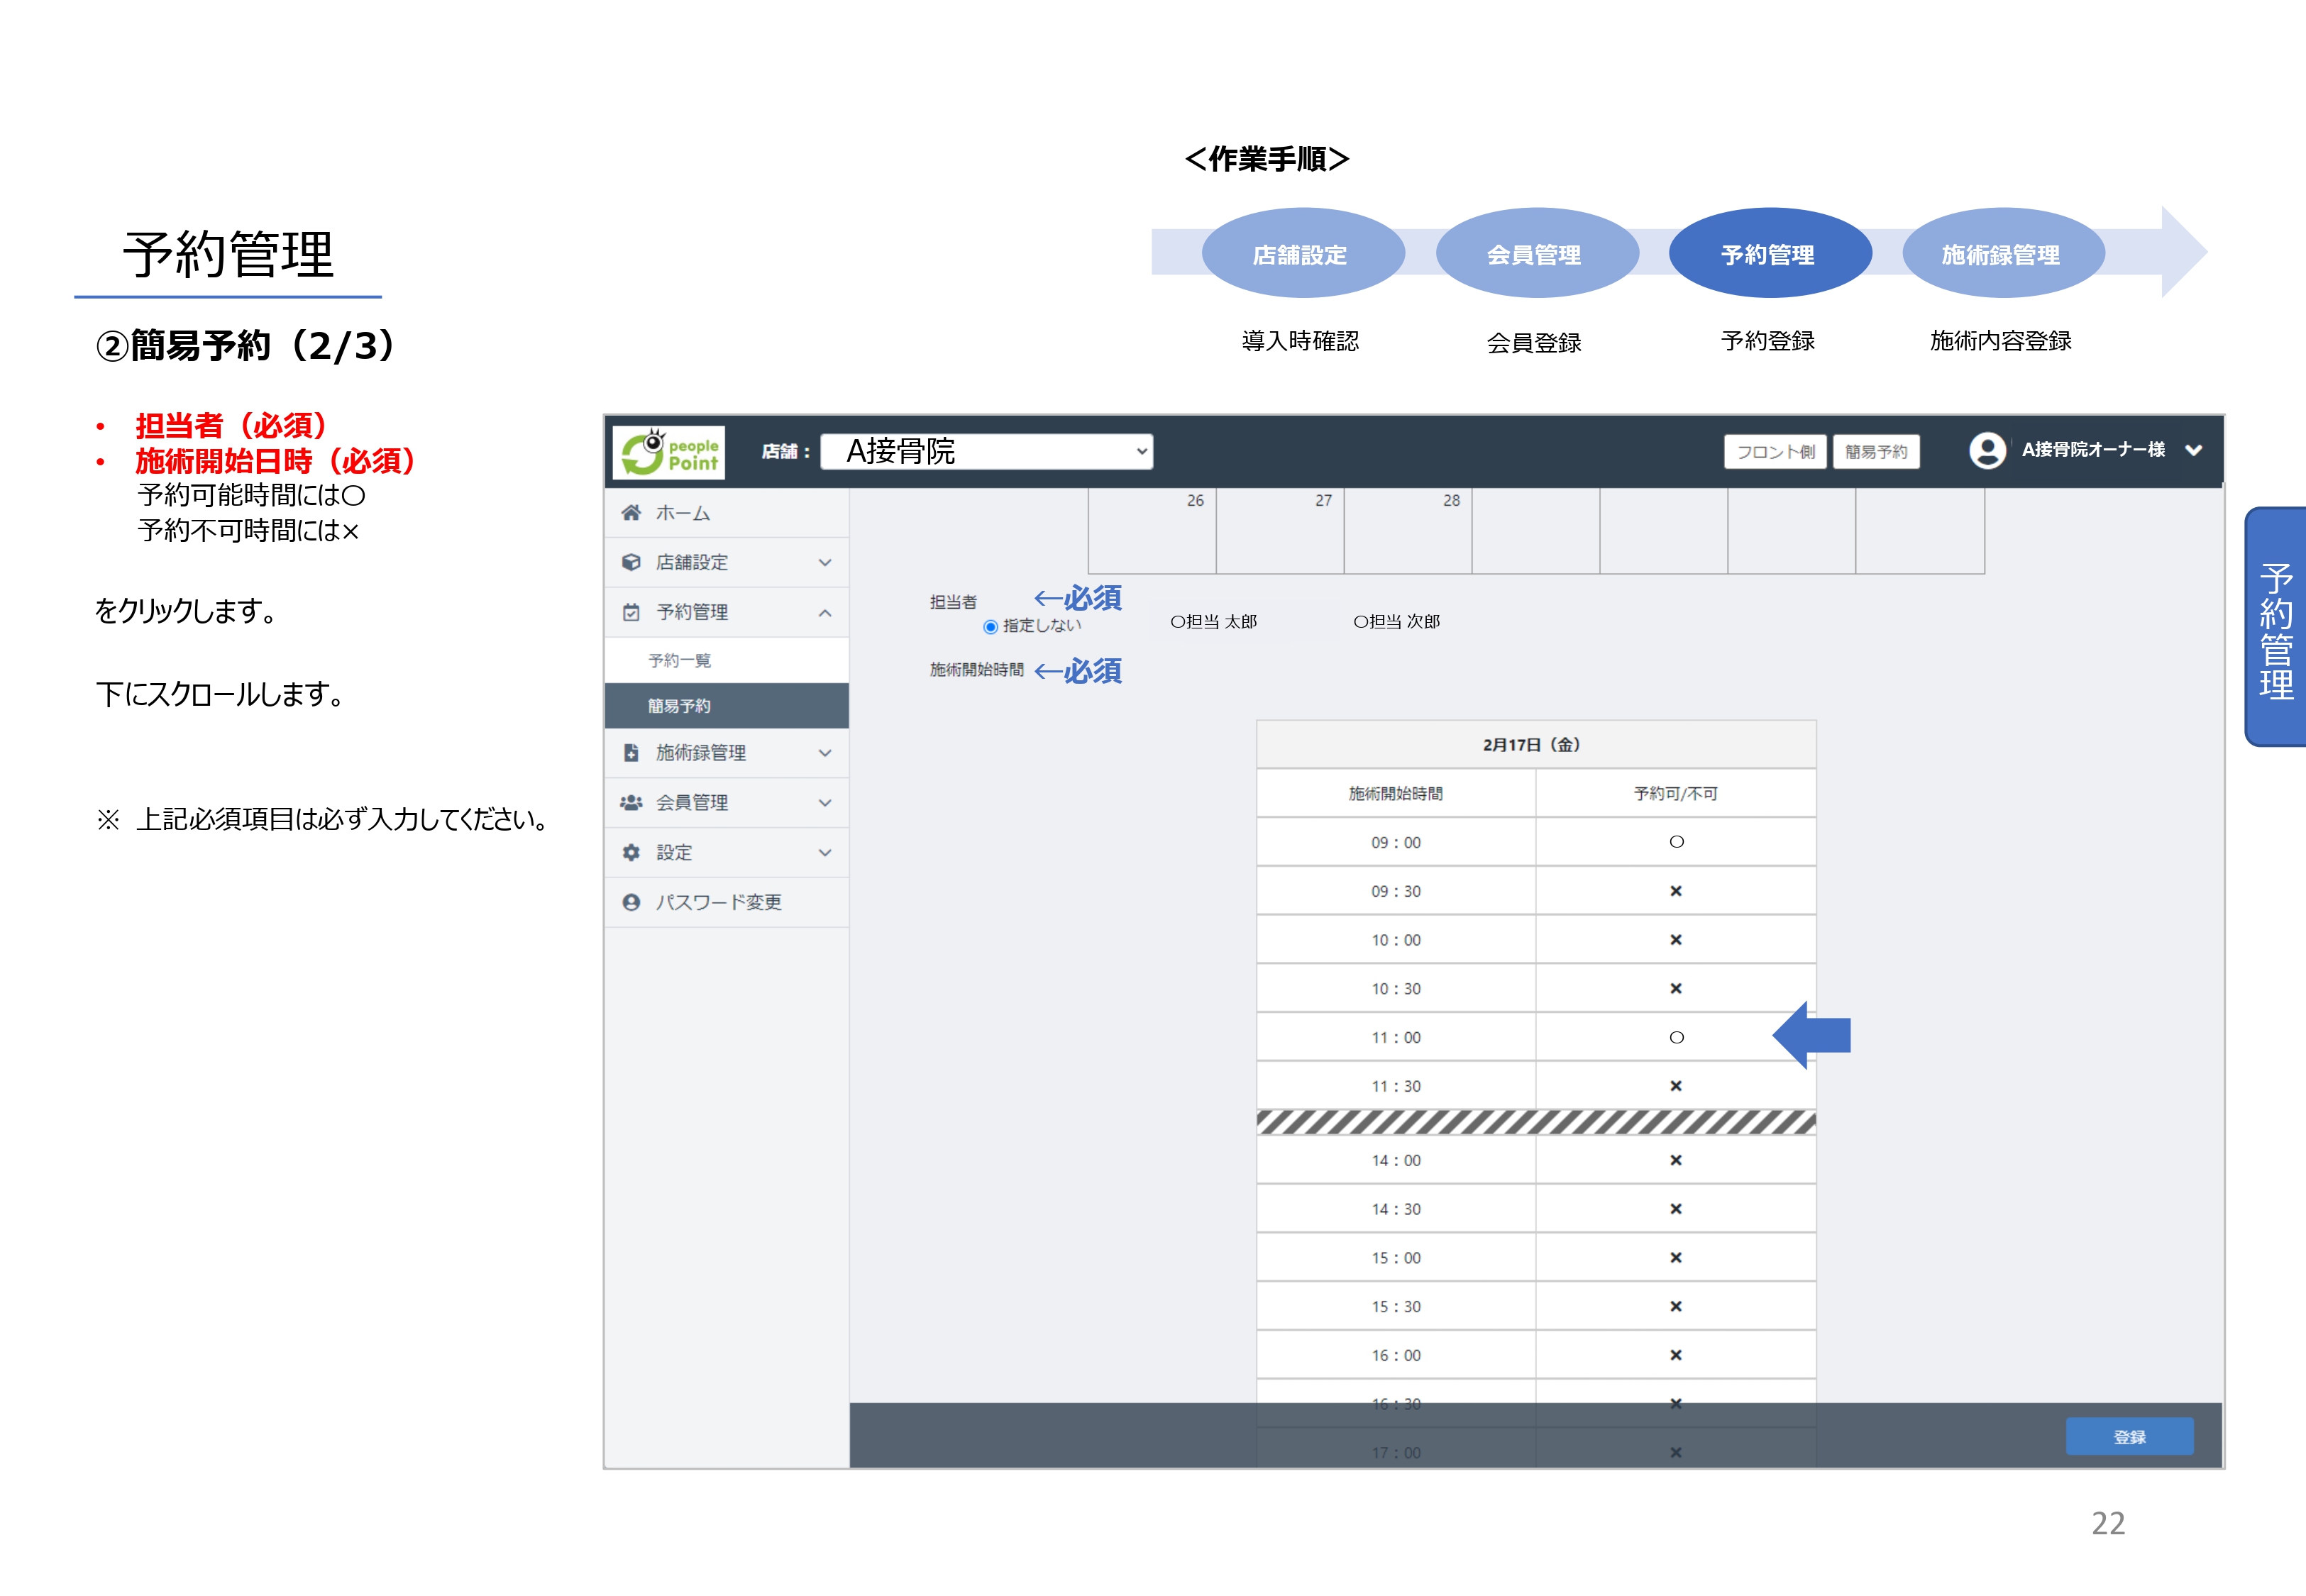Open 予約一覧 in the sidebar
This screenshot has height=1596, width=2306.
[x=680, y=661]
